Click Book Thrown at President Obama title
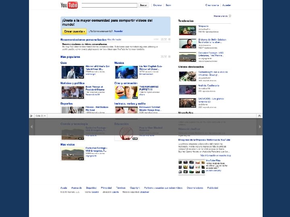Screen dimensions: 290x217 95,88
